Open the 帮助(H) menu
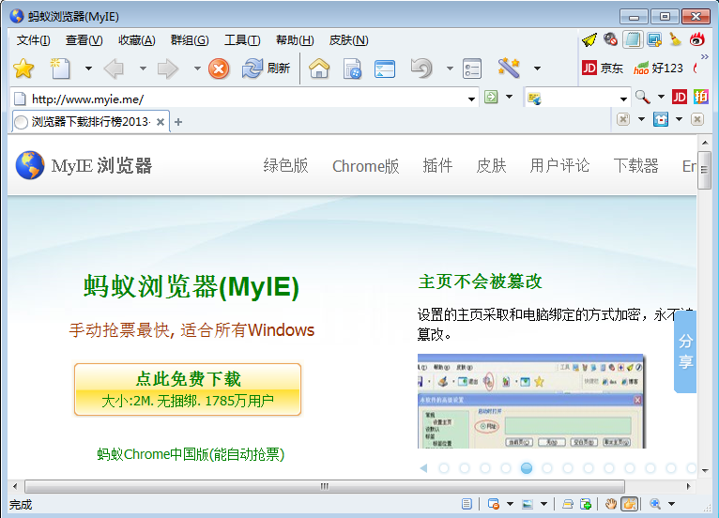Screen dimensions: 719x518 [295, 40]
